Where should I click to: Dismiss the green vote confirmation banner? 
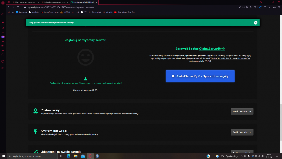(256, 23)
